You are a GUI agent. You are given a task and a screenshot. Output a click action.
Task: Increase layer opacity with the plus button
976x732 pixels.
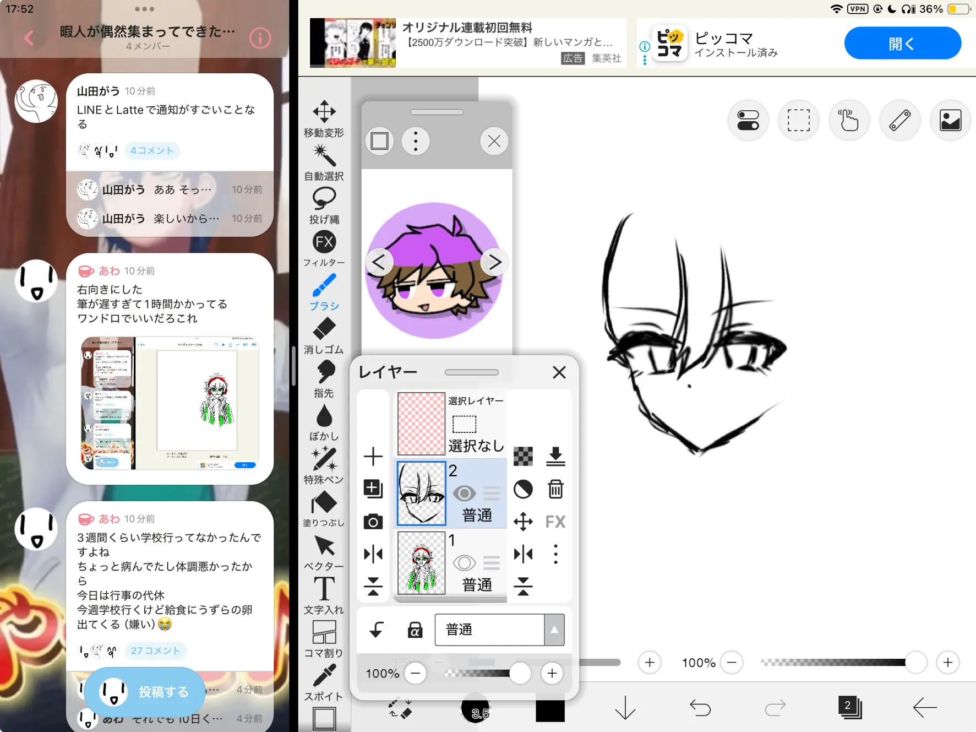pos(552,673)
